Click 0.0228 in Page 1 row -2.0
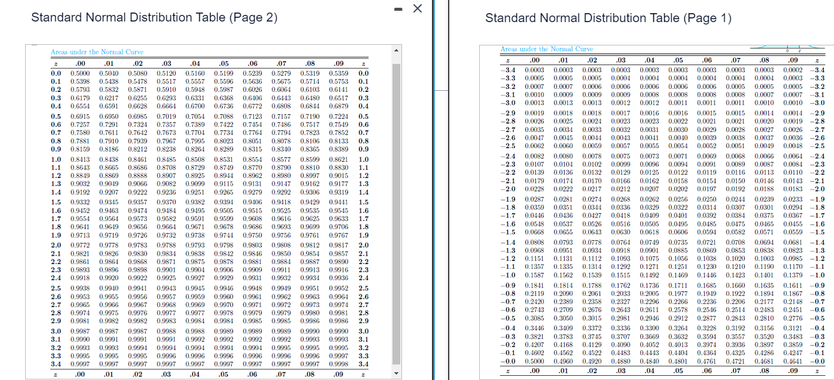This screenshot has height=380, width=834. click(534, 189)
